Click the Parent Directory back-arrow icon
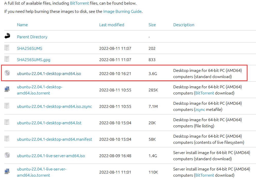The image size is (256, 180). [7, 36]
